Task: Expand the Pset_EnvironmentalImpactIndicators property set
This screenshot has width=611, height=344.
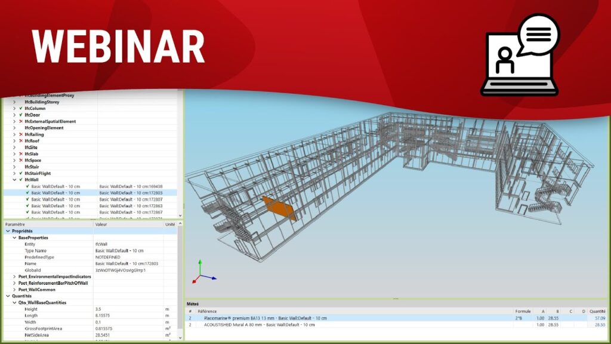Action: [14, 277]
